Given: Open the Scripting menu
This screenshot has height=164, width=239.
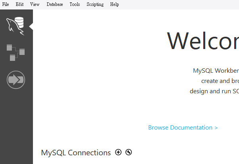Looking at the screenshot, I should pyautogui.click(x=95, y=4).
